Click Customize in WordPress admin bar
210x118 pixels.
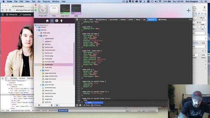click(25, 14)
